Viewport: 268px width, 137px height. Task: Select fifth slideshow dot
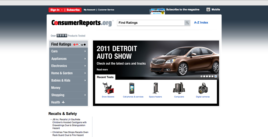[x=212, y=76]
